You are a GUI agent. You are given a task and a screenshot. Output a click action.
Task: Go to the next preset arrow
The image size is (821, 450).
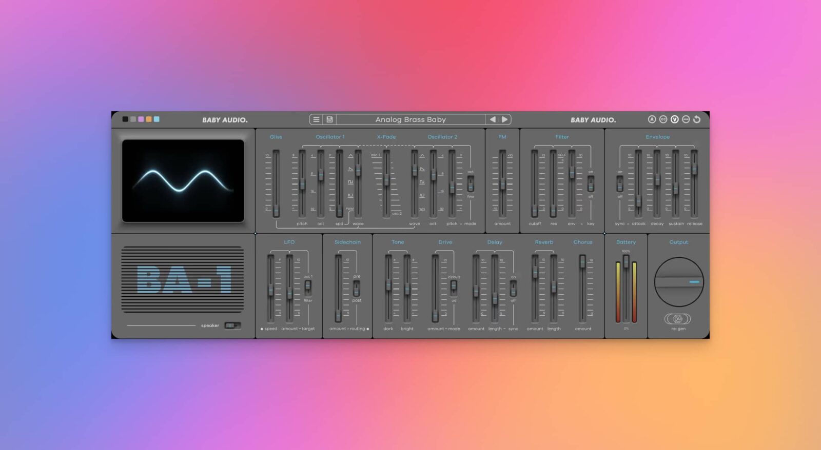(x=505, y=119)
